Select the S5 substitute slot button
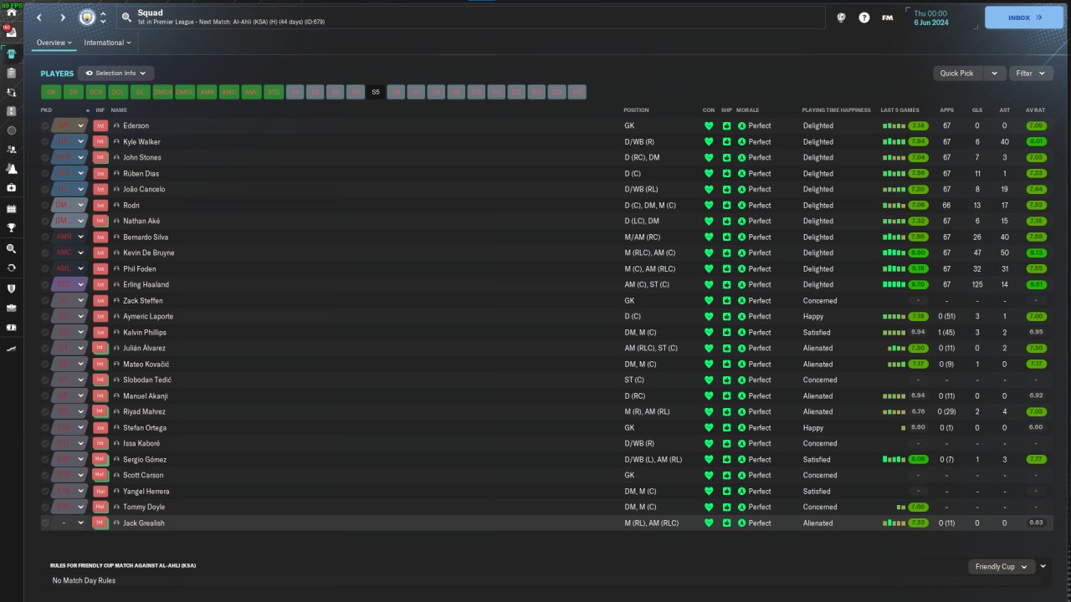This screenshot has height=602, width=1071. pyautogui.click(x=376, y=92)
